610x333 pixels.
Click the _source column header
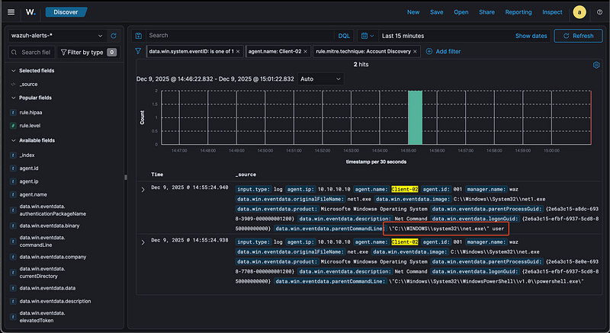[x=246, y=175]
